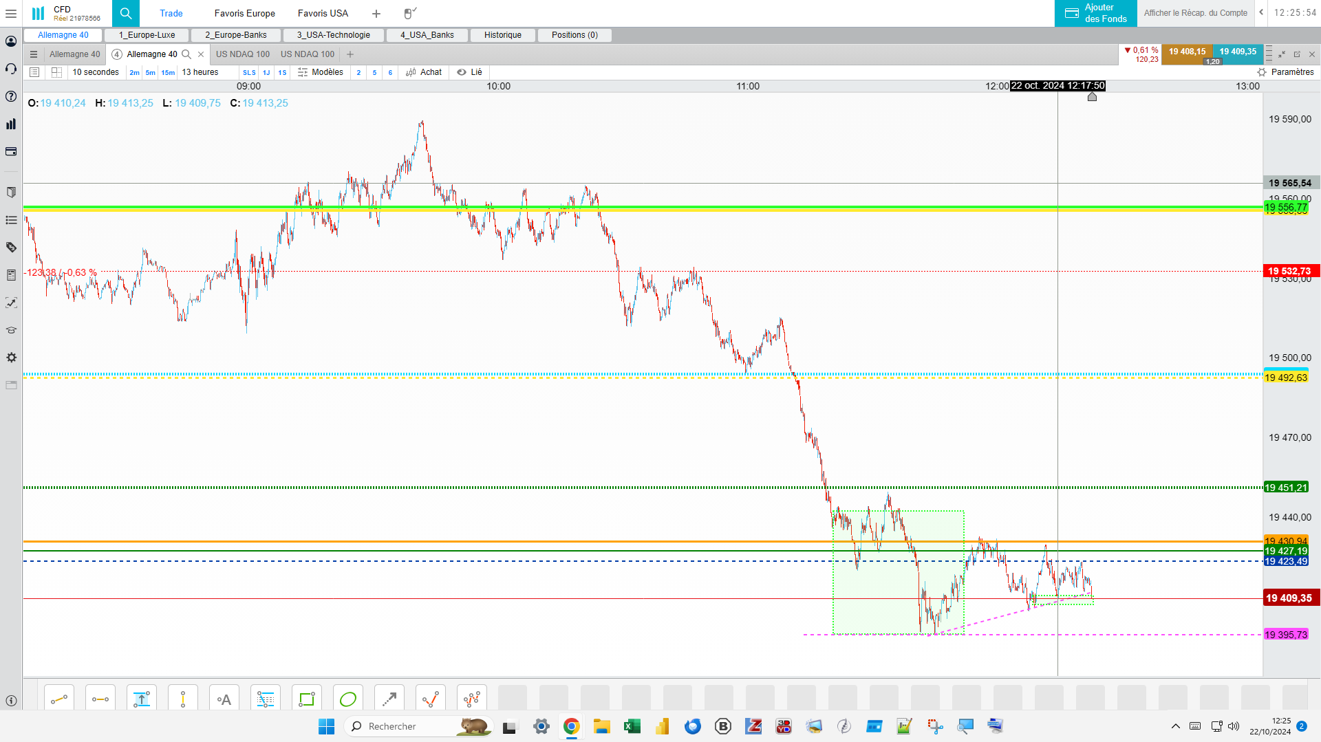Click the Ajouter des Fonds button
Screen dimensions: 1321x742
click(1096, 13)
